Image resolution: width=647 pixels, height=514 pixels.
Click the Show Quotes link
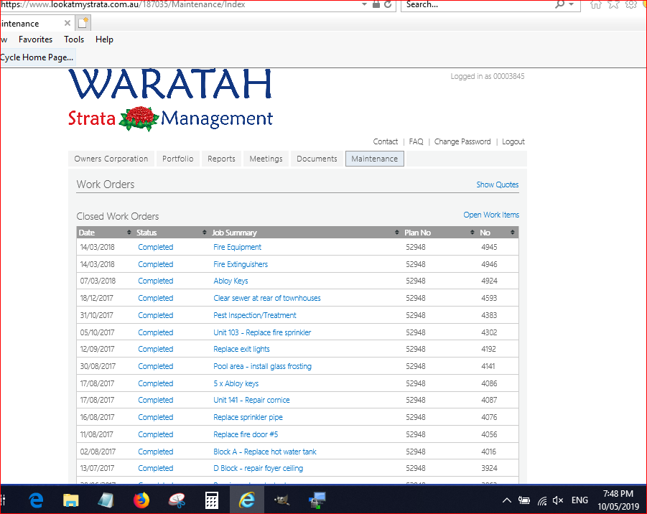(x=497, y=184)
